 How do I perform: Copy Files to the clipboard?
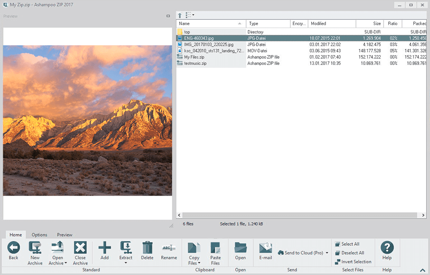coord(193,251)
